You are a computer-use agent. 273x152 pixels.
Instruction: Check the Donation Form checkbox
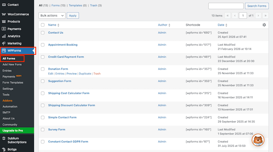pyautogui.click(x=43, y=69)
